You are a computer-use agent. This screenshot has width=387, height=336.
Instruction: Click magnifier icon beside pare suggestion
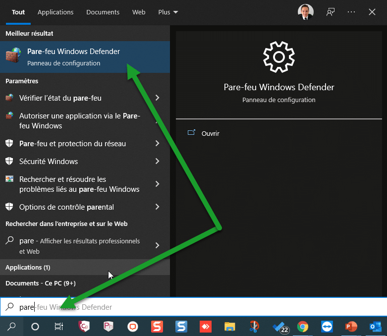pos(9,240)
